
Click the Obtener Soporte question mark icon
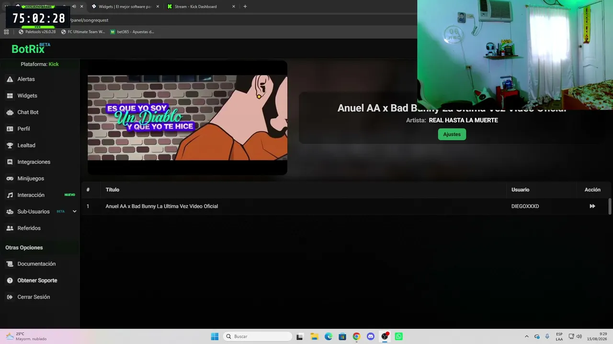click(10, 280)
